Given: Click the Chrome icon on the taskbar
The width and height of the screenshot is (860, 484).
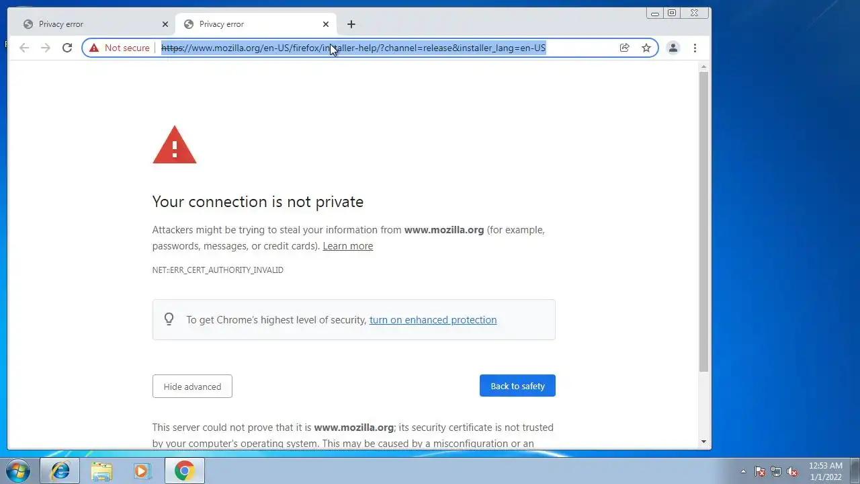Looking at the screenshot, I should 185,471.
